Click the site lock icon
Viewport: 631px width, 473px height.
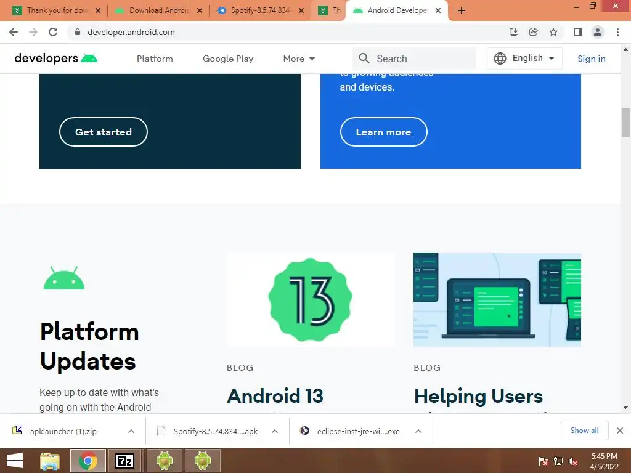(77, 32)
